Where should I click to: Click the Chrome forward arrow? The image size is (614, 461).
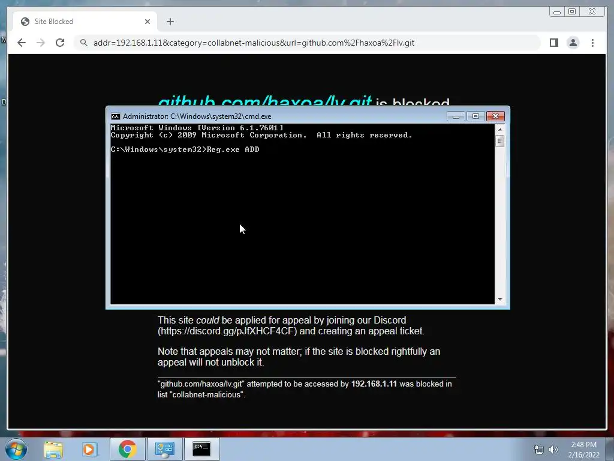point(41,43)
